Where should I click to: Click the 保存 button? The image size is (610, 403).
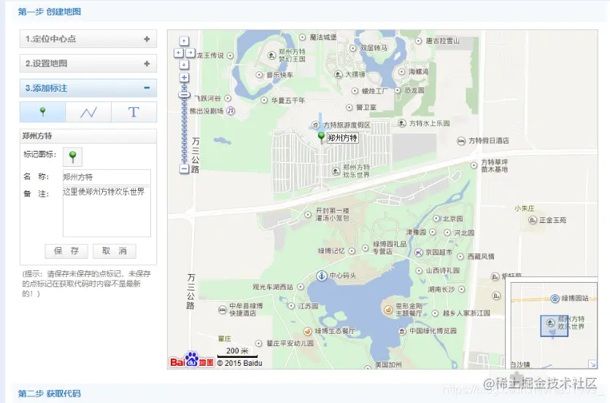(x=66, y=251)
